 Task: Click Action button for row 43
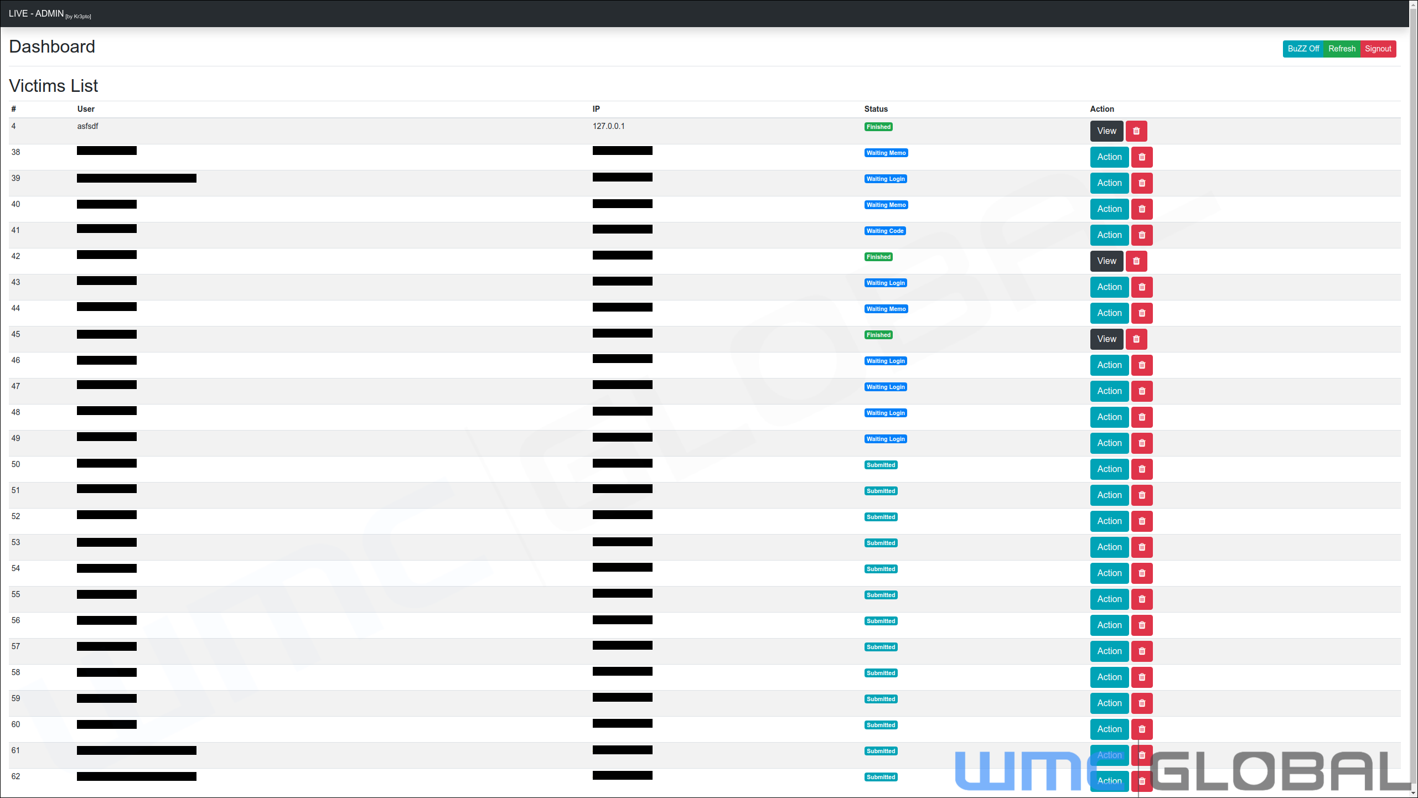point(1109,287)
